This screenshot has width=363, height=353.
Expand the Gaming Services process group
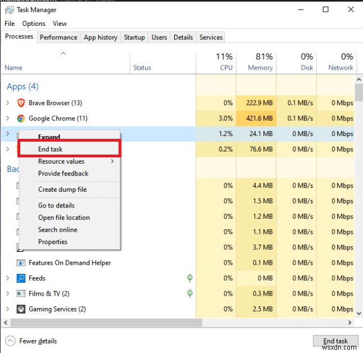click(x=8, y=309)
